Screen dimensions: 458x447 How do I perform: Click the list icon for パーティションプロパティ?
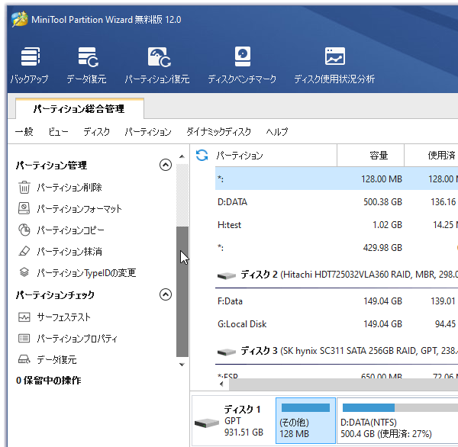pyautogui.click(x=24, y=339)
